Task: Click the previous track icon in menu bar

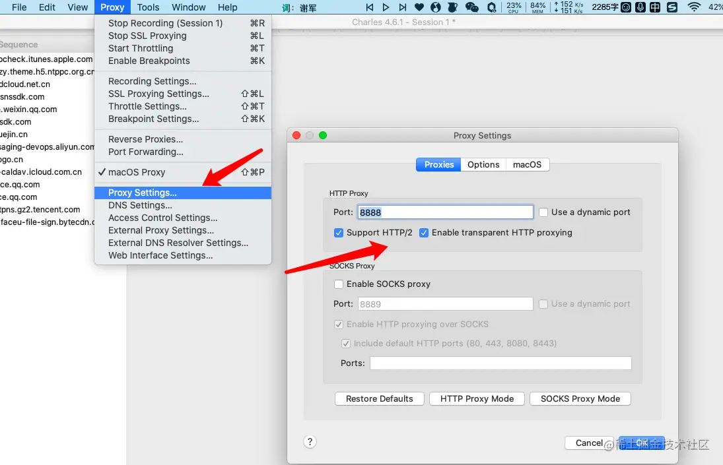Action: [x=369, y=7]
